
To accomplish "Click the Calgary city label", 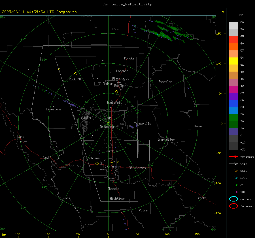I will [110, 166].
